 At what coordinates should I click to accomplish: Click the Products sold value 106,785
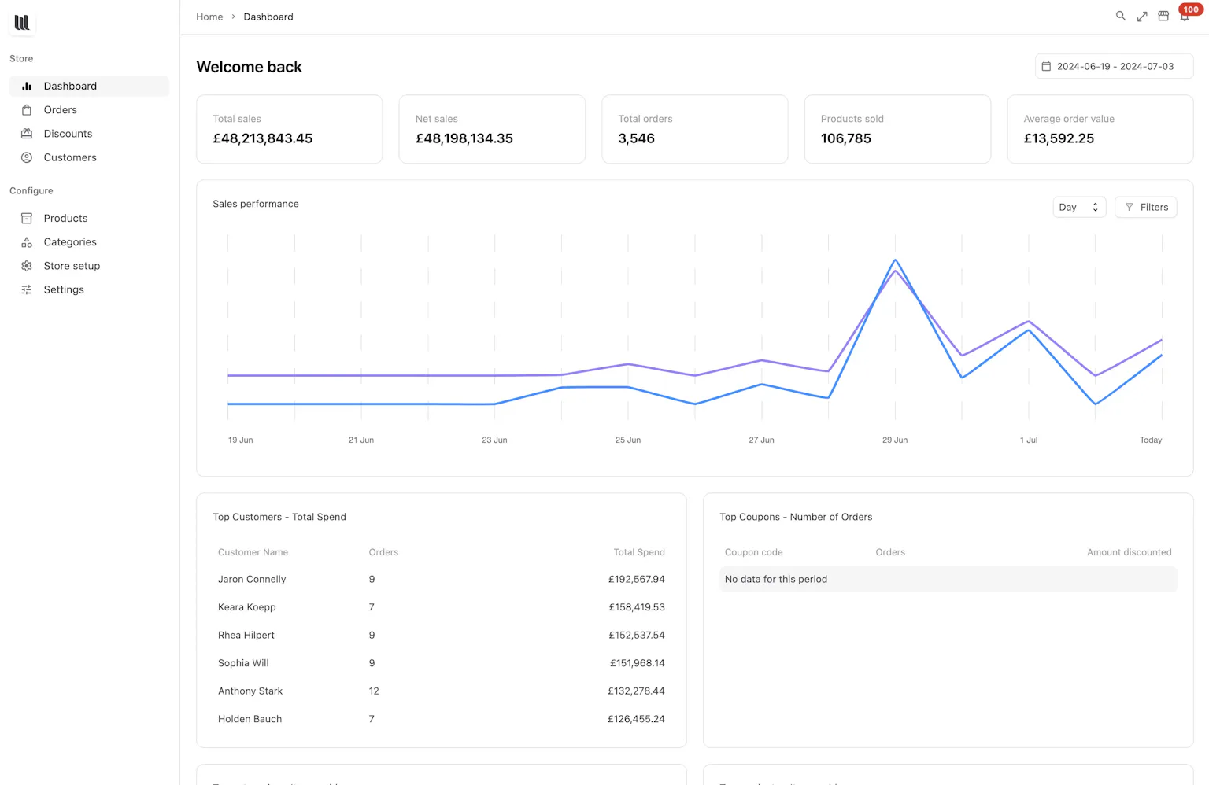(846, 138)
